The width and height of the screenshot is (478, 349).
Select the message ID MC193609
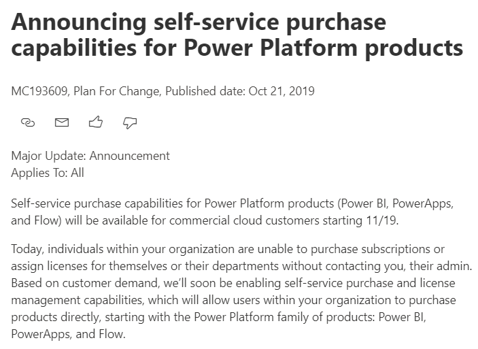pos(39,91)
